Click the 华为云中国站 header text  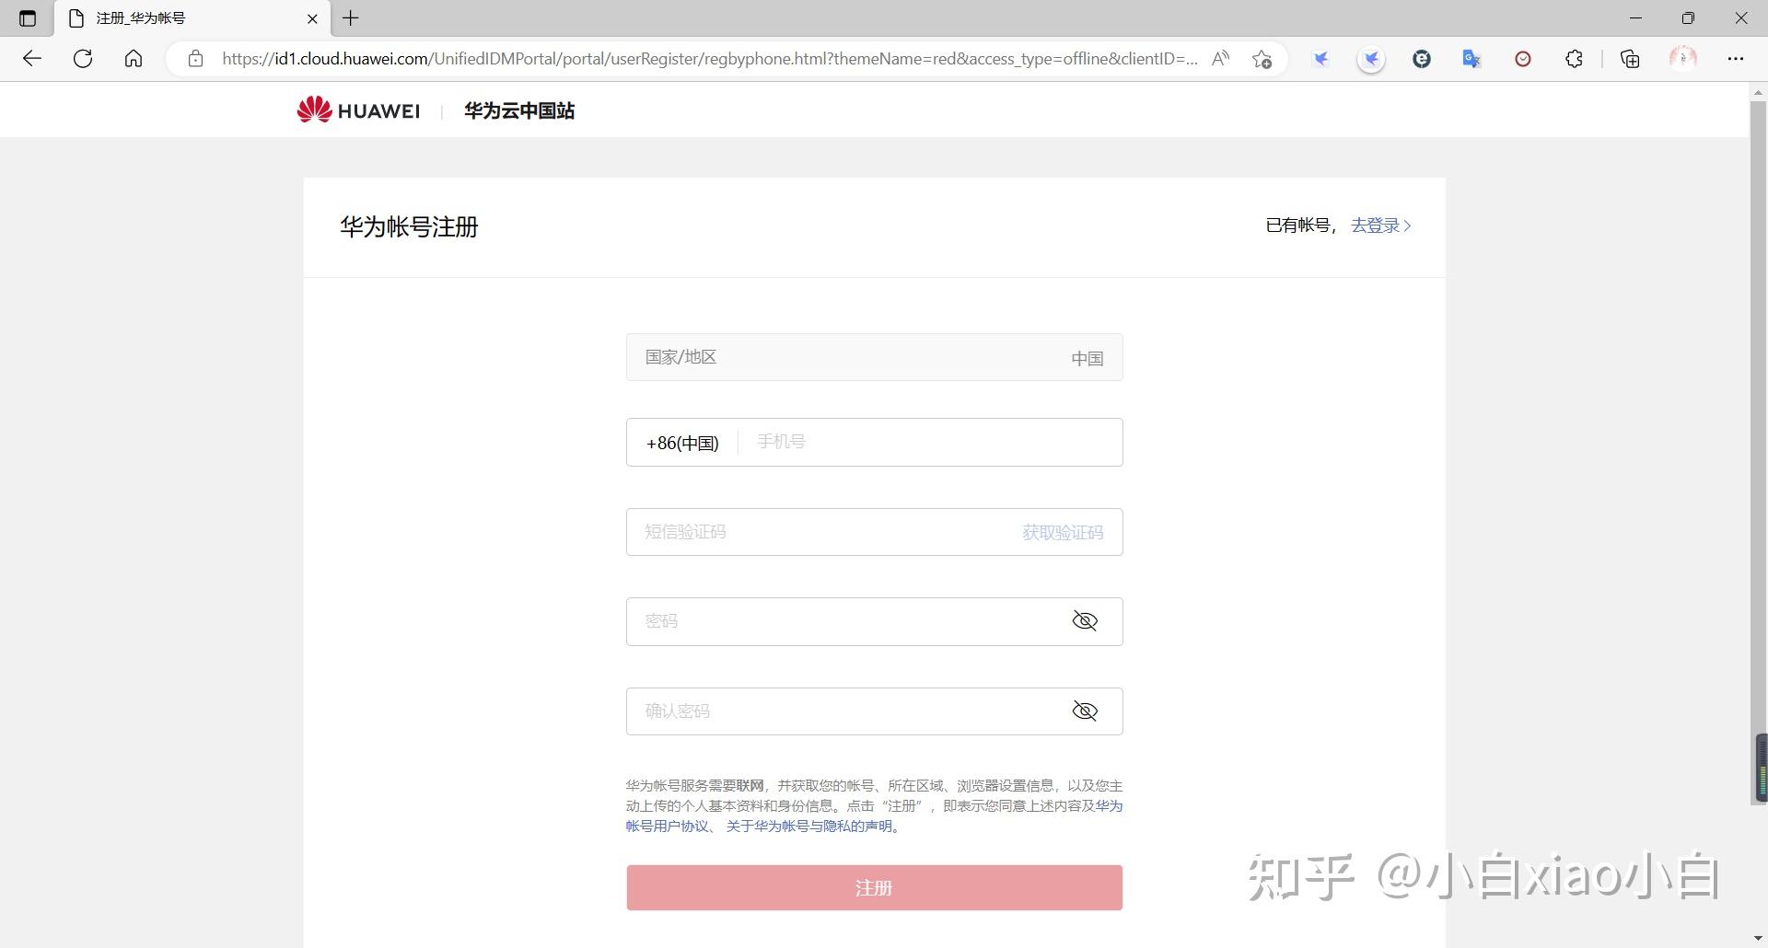519,111
